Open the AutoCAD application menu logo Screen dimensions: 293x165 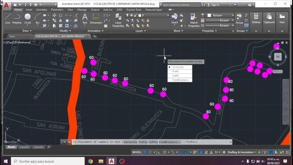coord(6,5)
